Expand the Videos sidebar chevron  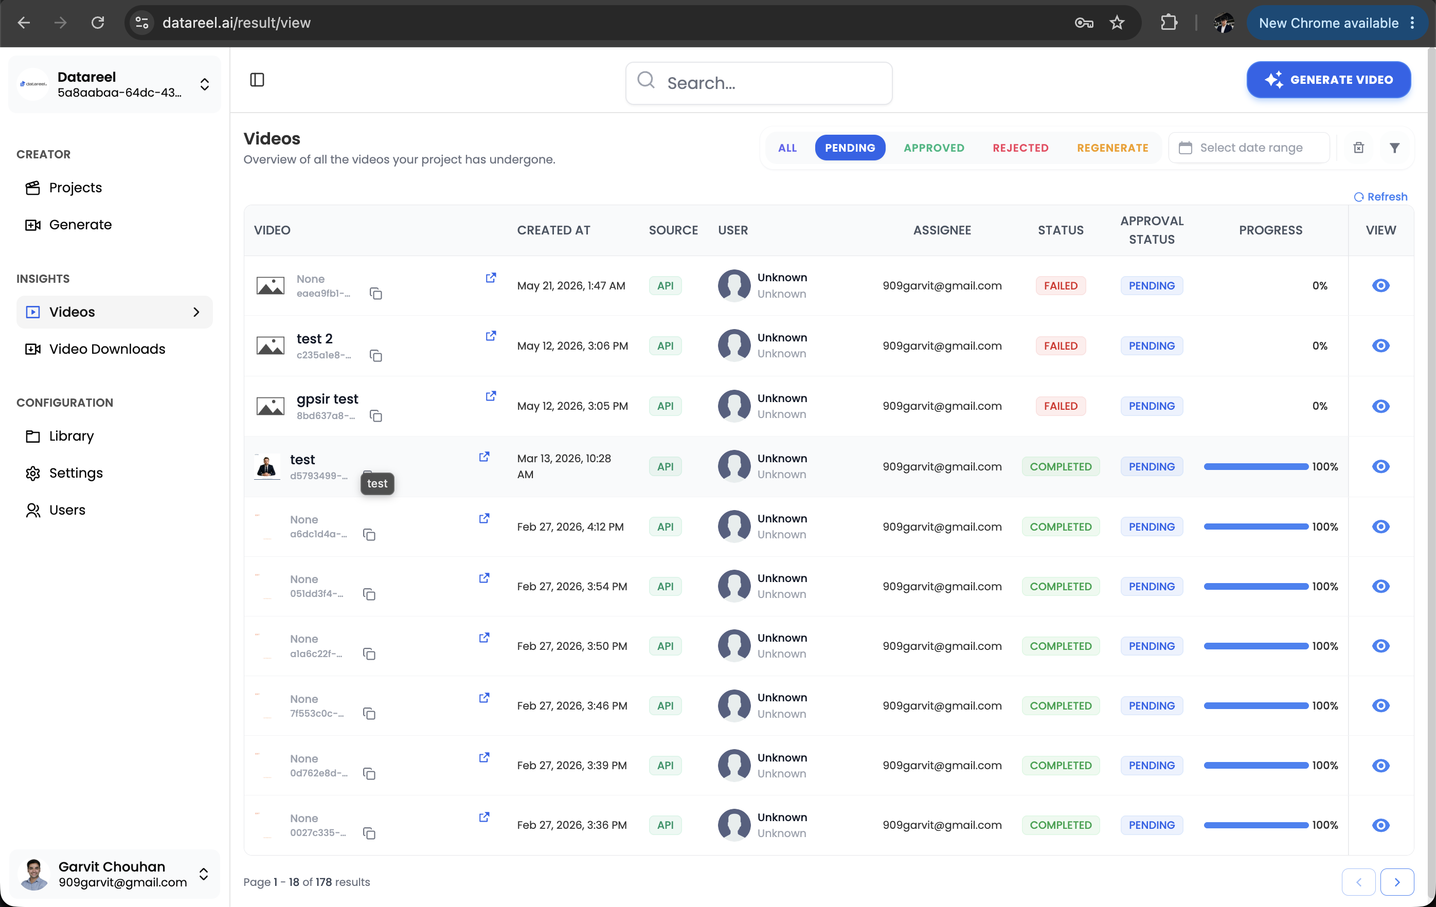pyautogui.click(x=196, y=312)
